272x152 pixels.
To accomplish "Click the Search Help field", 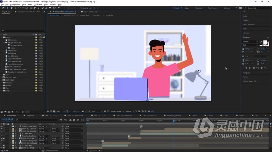I will (257, 8).
